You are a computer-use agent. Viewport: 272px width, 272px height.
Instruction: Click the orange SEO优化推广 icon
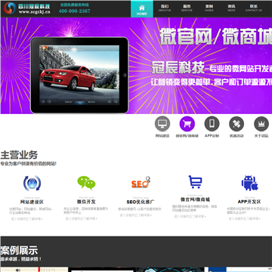pyautogui.click(x=141, y=183)
